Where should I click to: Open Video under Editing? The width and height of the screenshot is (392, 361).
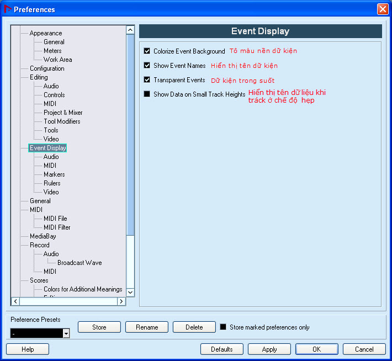(51, 139)
